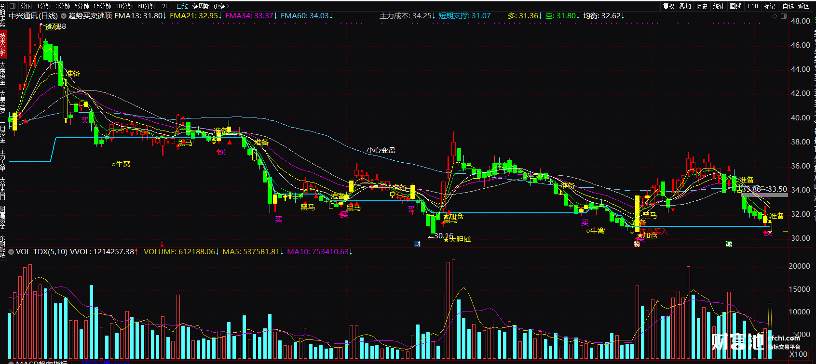The image size is (816, 364).
Task: Open indicator dropdown beside 中兴通讯(日线)
Action: (63, 16)
